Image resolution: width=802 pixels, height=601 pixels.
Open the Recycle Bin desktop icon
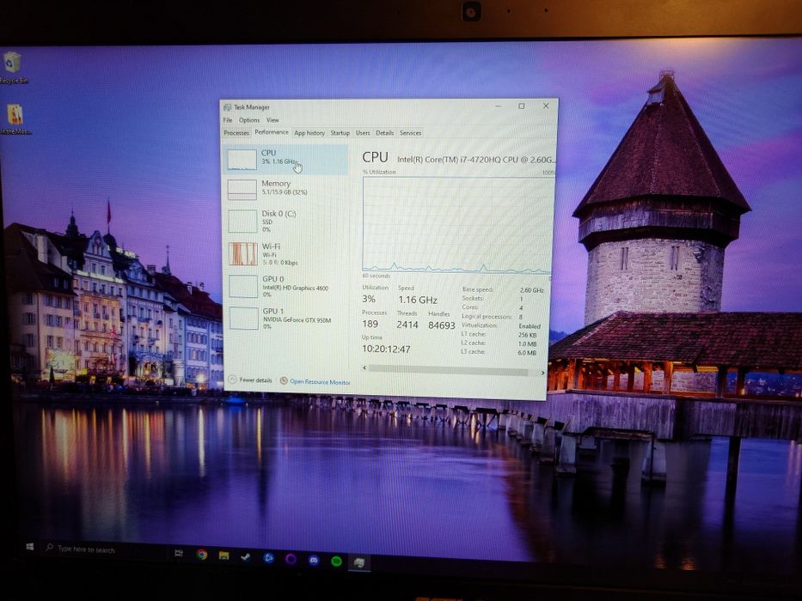click(x=13, y=68)
